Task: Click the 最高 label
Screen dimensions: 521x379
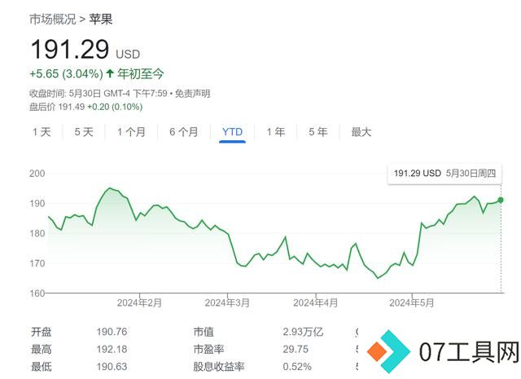Action: (x=42, y=350)
